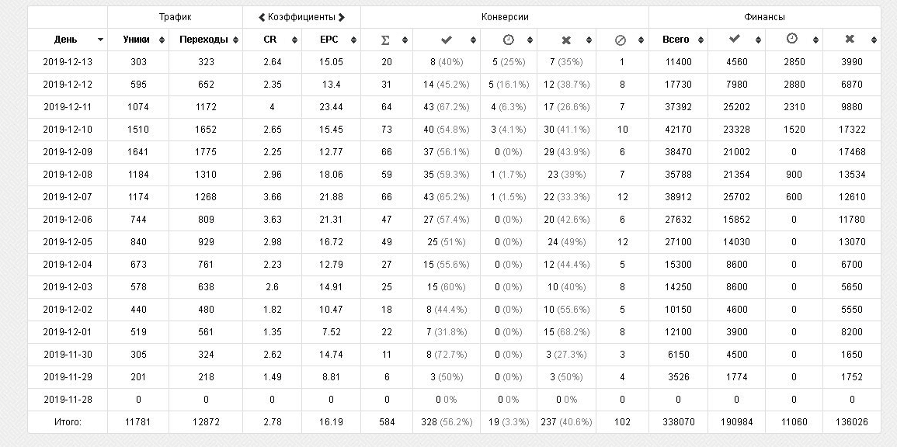Click sort arrows next to Переходы
Viewport: 897px width, 447px height.
click(x=235, y=40)
